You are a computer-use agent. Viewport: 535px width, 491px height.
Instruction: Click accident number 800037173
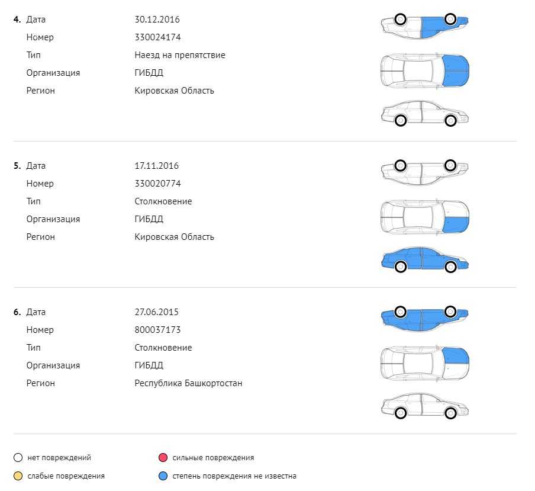click(x=157, y=330)
